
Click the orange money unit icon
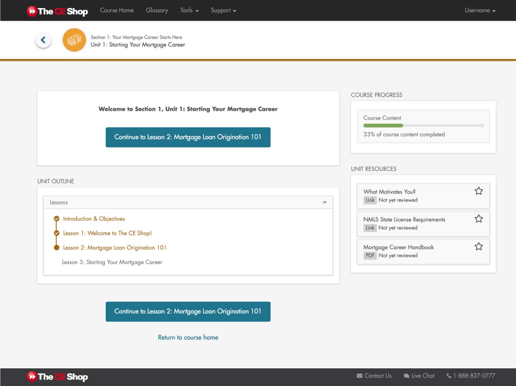tap(74, 40)
